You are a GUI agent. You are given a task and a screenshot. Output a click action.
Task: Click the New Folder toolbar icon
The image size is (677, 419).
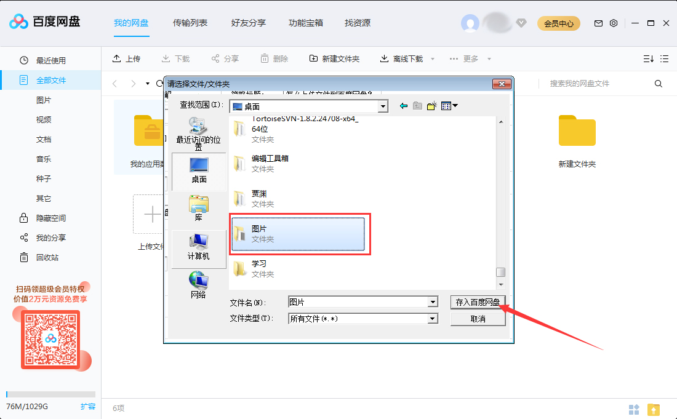(x=313, y=58)
